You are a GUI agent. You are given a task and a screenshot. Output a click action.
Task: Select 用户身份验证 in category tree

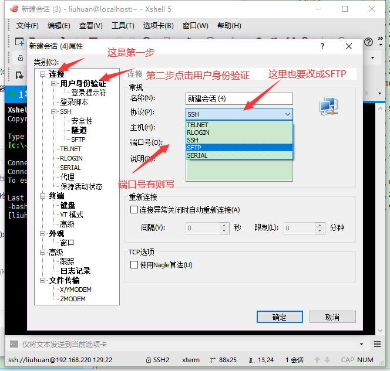tap(83, 83)
